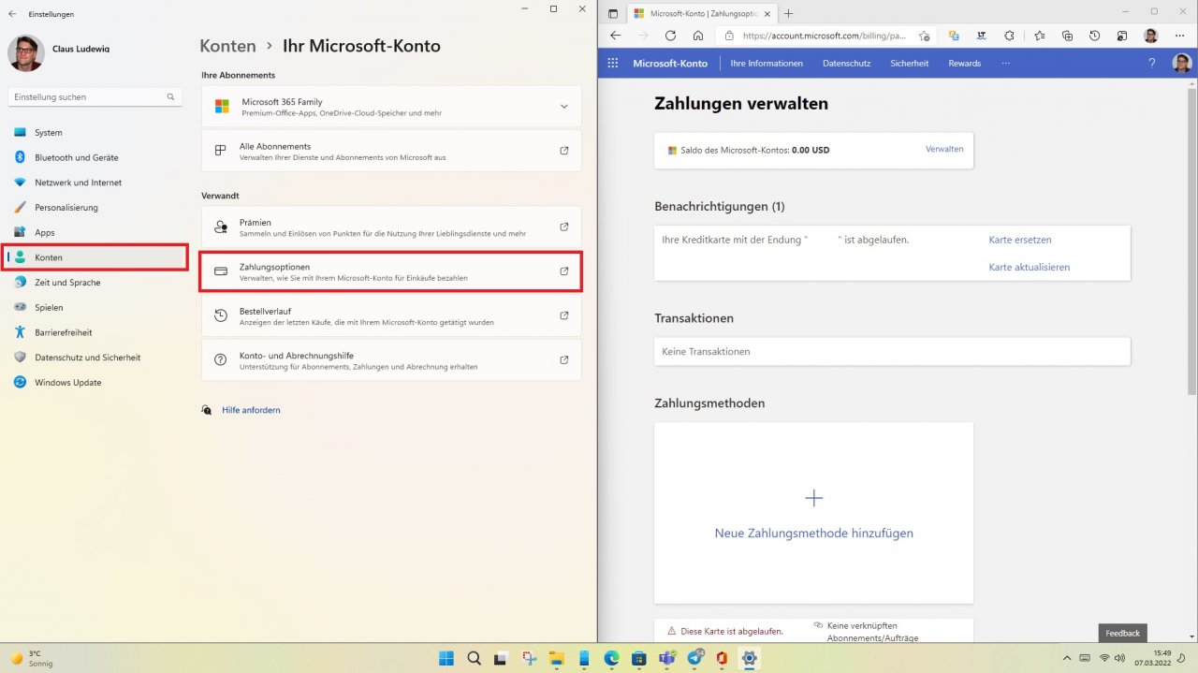The height and width of the screenshot is (673, 1198).
Task: Open more navigation items ellipsis in Microsoft-Konto
Action: pos(1005,63)
